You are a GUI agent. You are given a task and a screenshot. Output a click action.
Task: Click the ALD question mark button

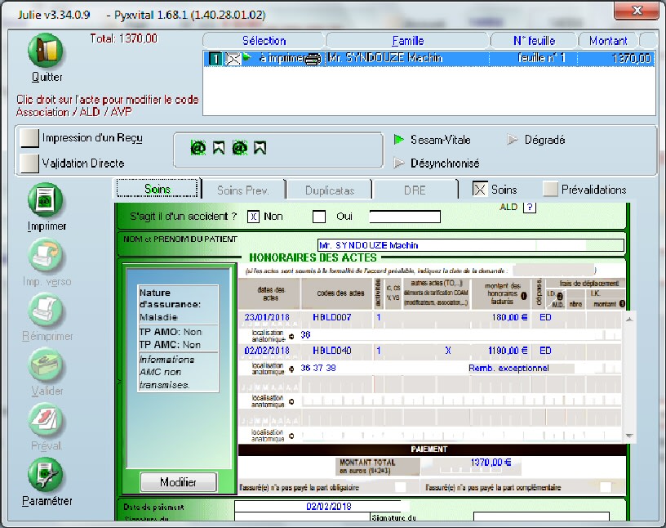pyautogui.click(x=529, y=208)
